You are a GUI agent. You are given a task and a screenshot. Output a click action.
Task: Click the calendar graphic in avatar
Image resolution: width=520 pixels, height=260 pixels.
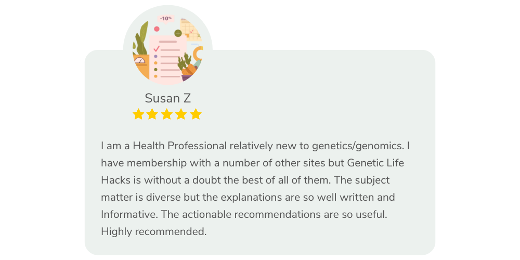click(190, 30)
